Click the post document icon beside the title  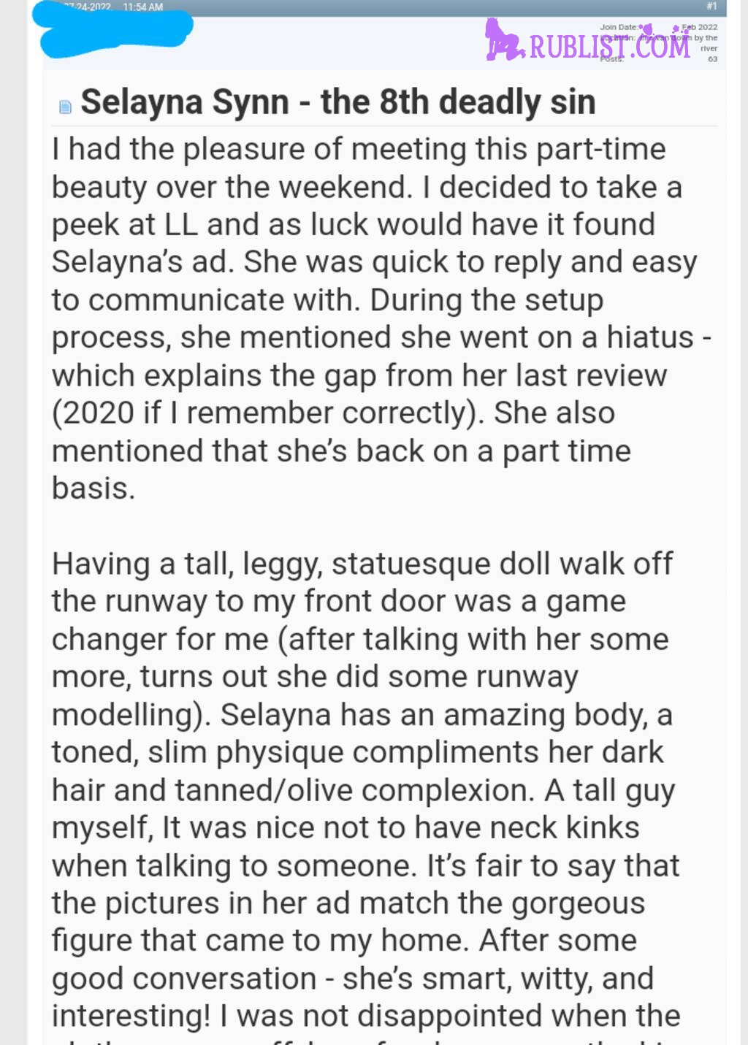point(65,107)
